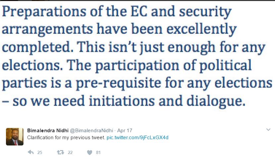Viewport: 275px width, 162px height.
Task: Like the tweet with the heart icon
Action: pyautogui.click(x=89, y=152)
